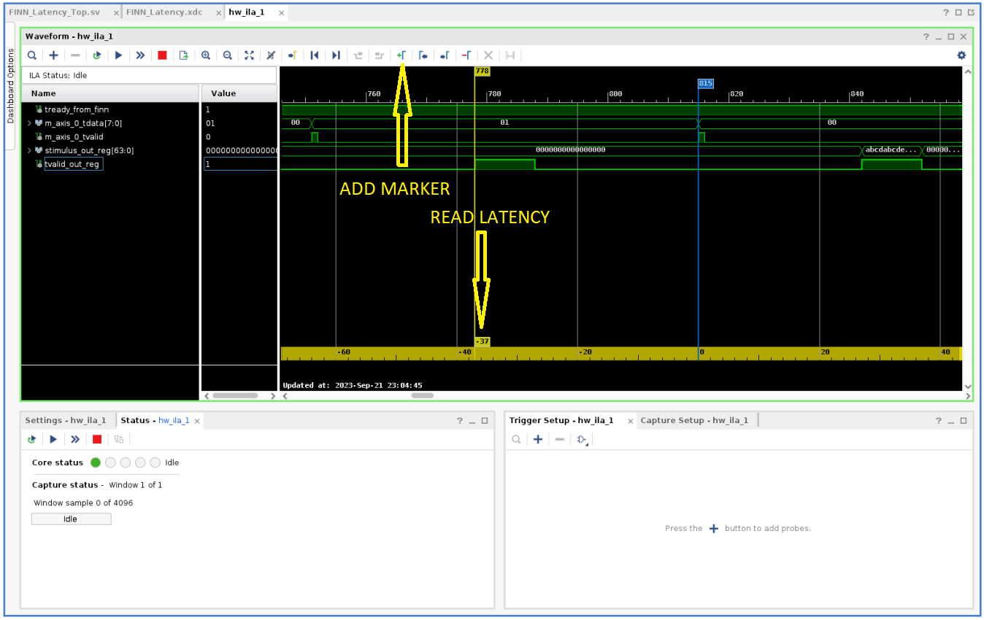This screenshot has width=984, height=620.
Task: Go to cursor toolbar icon
Action: pos(293,55)
